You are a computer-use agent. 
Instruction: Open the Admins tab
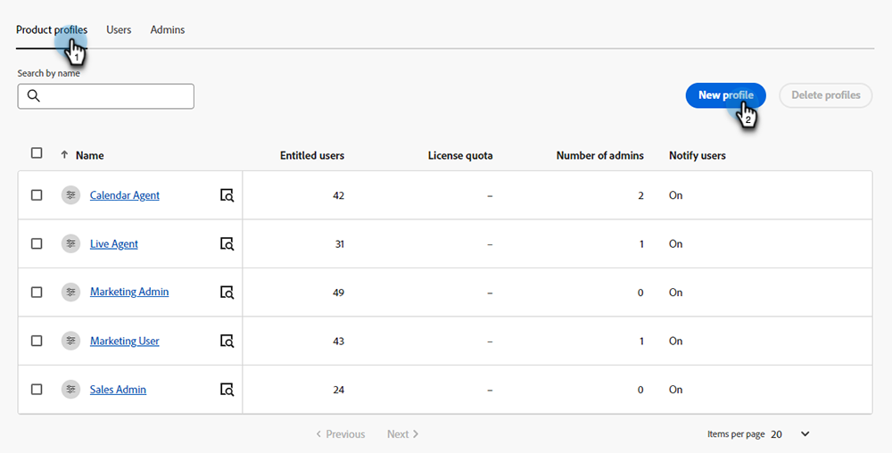click(168, 30)
